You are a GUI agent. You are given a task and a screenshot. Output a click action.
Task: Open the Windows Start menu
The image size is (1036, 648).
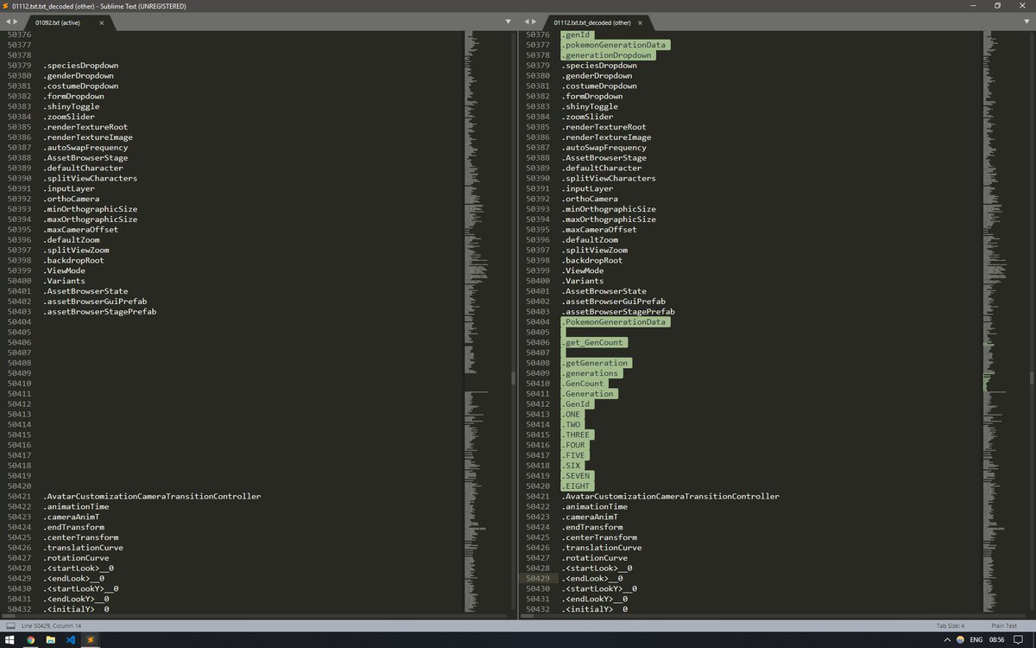[x=9, y=639]
